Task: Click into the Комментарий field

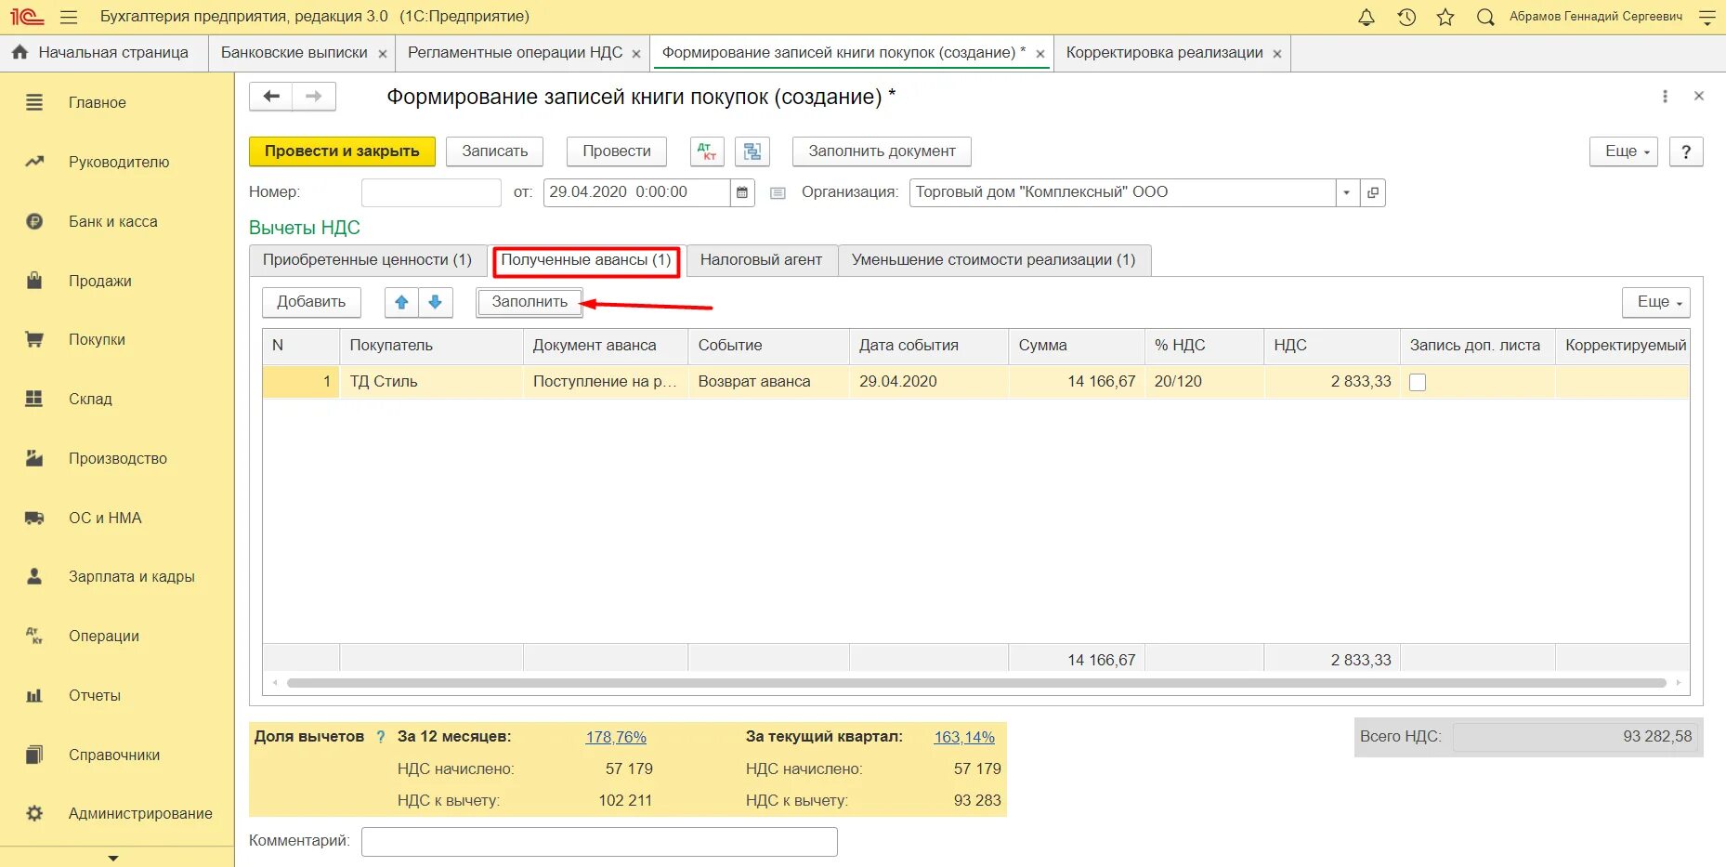Action: [x=599, y=842]
